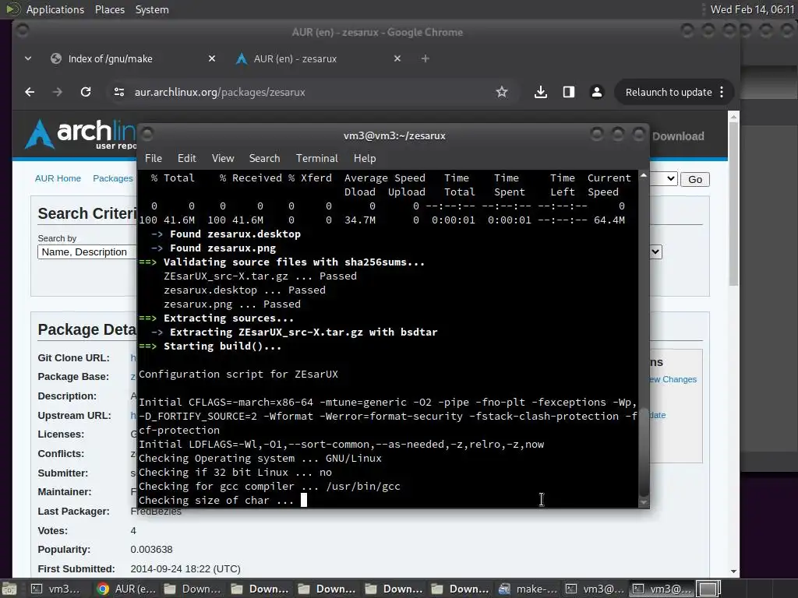The width and height of the screenshot is (798, 598).
Task: Open the Terminal menu in menubar
Action: pyautogui.click(x=317, y=158)
